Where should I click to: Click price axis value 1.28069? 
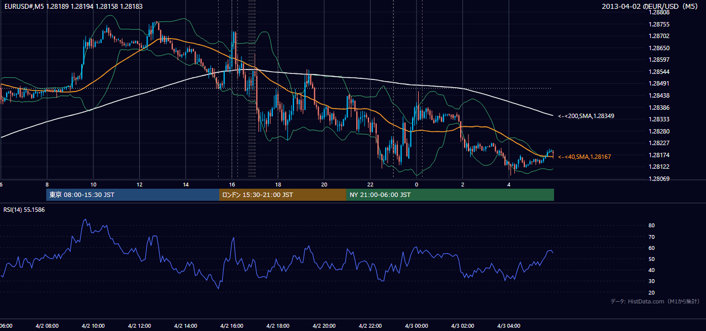coord(660,179)
